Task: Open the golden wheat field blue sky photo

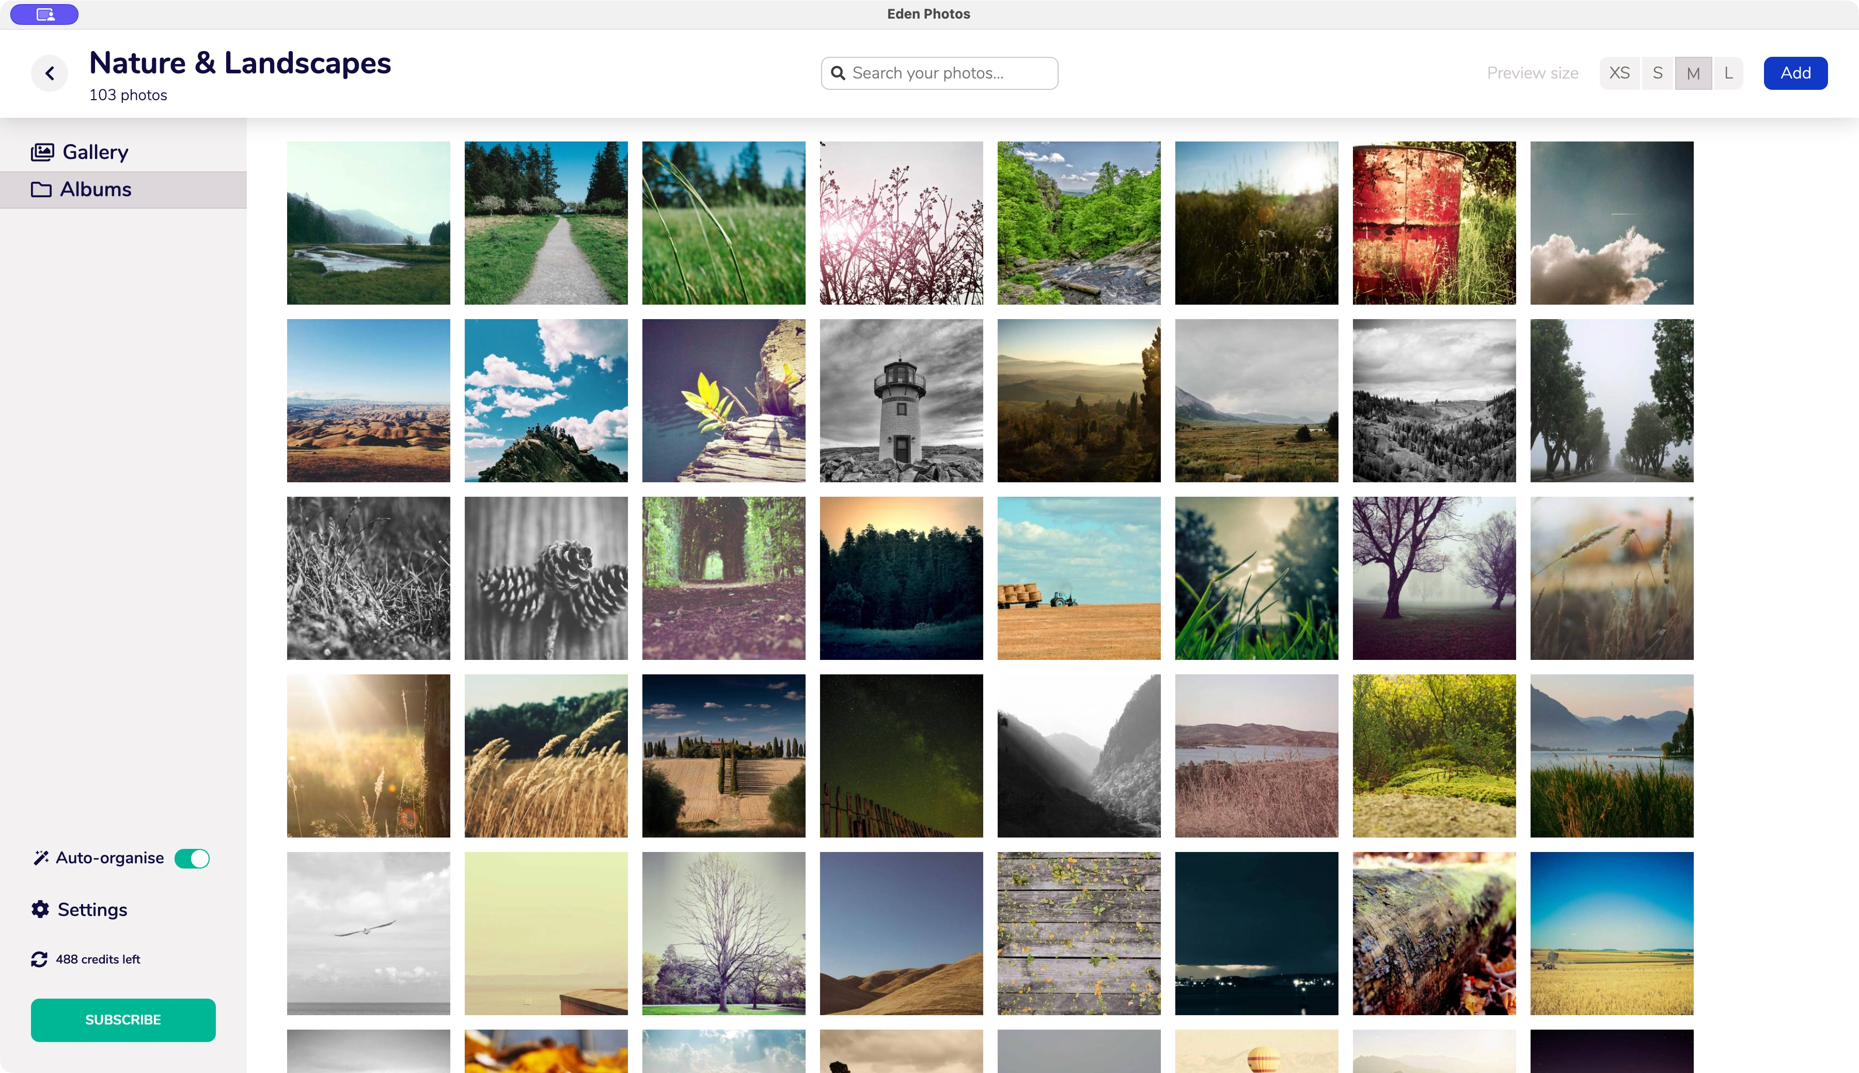Action: click(x=1612, y=934)
